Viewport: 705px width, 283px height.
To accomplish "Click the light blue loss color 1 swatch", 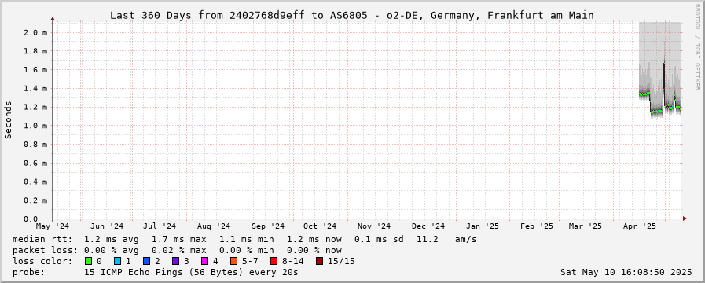I will click(117, 261).
